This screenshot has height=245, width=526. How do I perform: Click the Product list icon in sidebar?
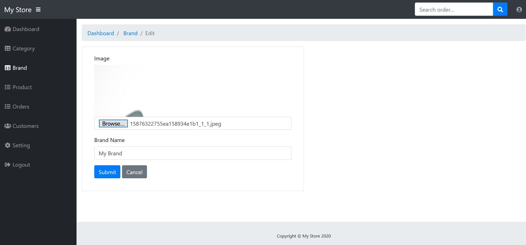[x=8, y=87]
